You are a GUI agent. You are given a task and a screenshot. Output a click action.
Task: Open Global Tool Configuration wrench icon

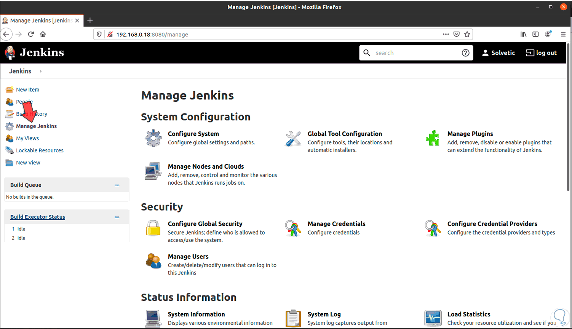click(293, 138)
